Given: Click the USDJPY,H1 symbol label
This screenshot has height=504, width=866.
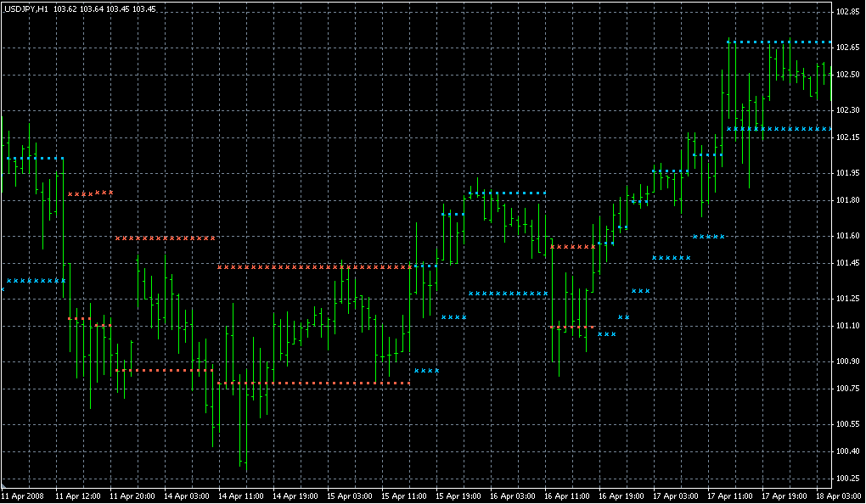Looking at the screenshot, I should coord(25,8).
